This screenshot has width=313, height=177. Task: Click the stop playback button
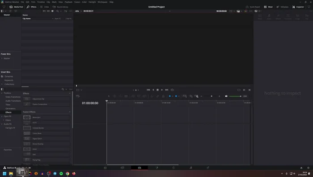click(157, 90)
